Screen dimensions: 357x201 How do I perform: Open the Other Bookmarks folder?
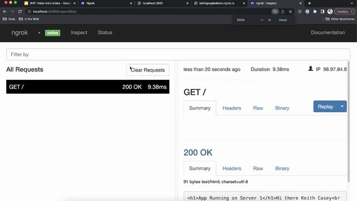click(x=340, y=19)
